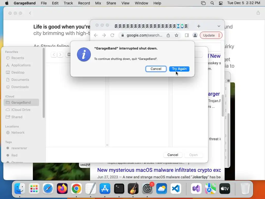Open Finder from the Dock
Screen dimensions: 265x199
(x=20, y=189)
